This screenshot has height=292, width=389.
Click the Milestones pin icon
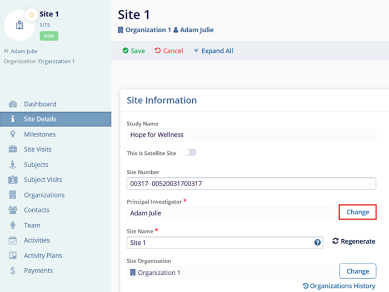[13, 134]
